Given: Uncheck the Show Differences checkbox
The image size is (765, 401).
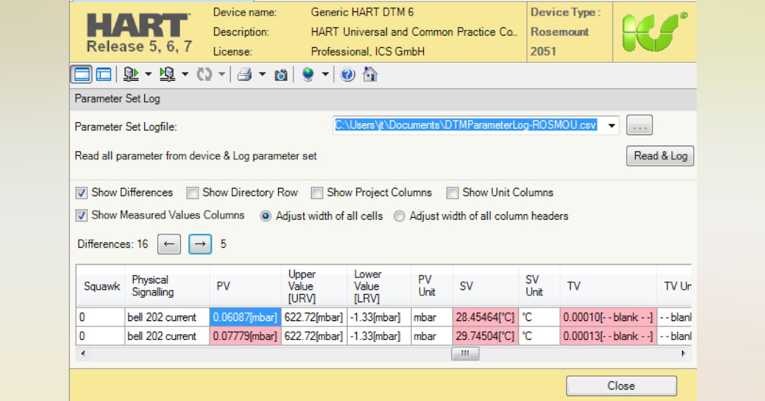Looking at the screenshot, I should coord(81,192).
